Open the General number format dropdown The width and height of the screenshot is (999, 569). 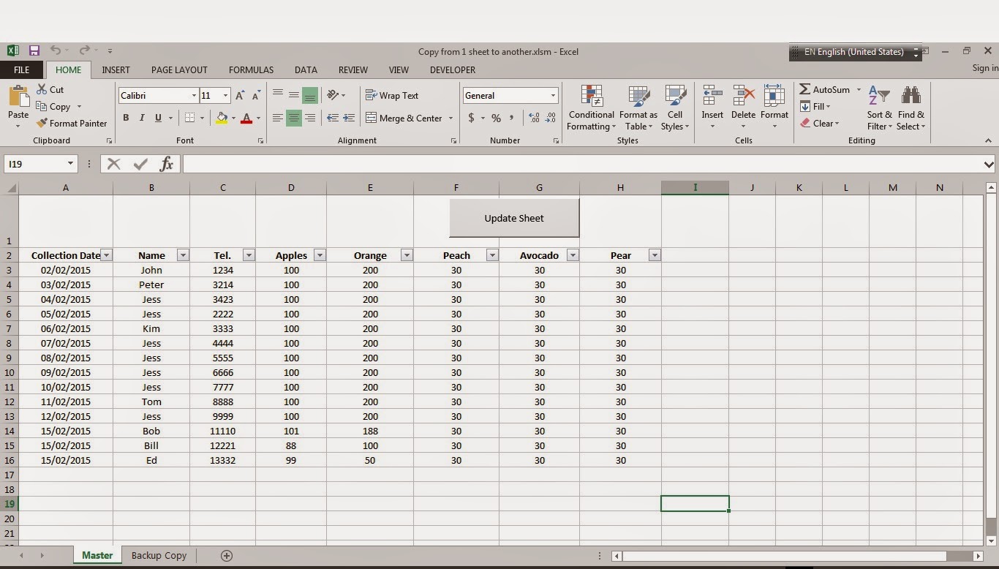click(553, 96)
